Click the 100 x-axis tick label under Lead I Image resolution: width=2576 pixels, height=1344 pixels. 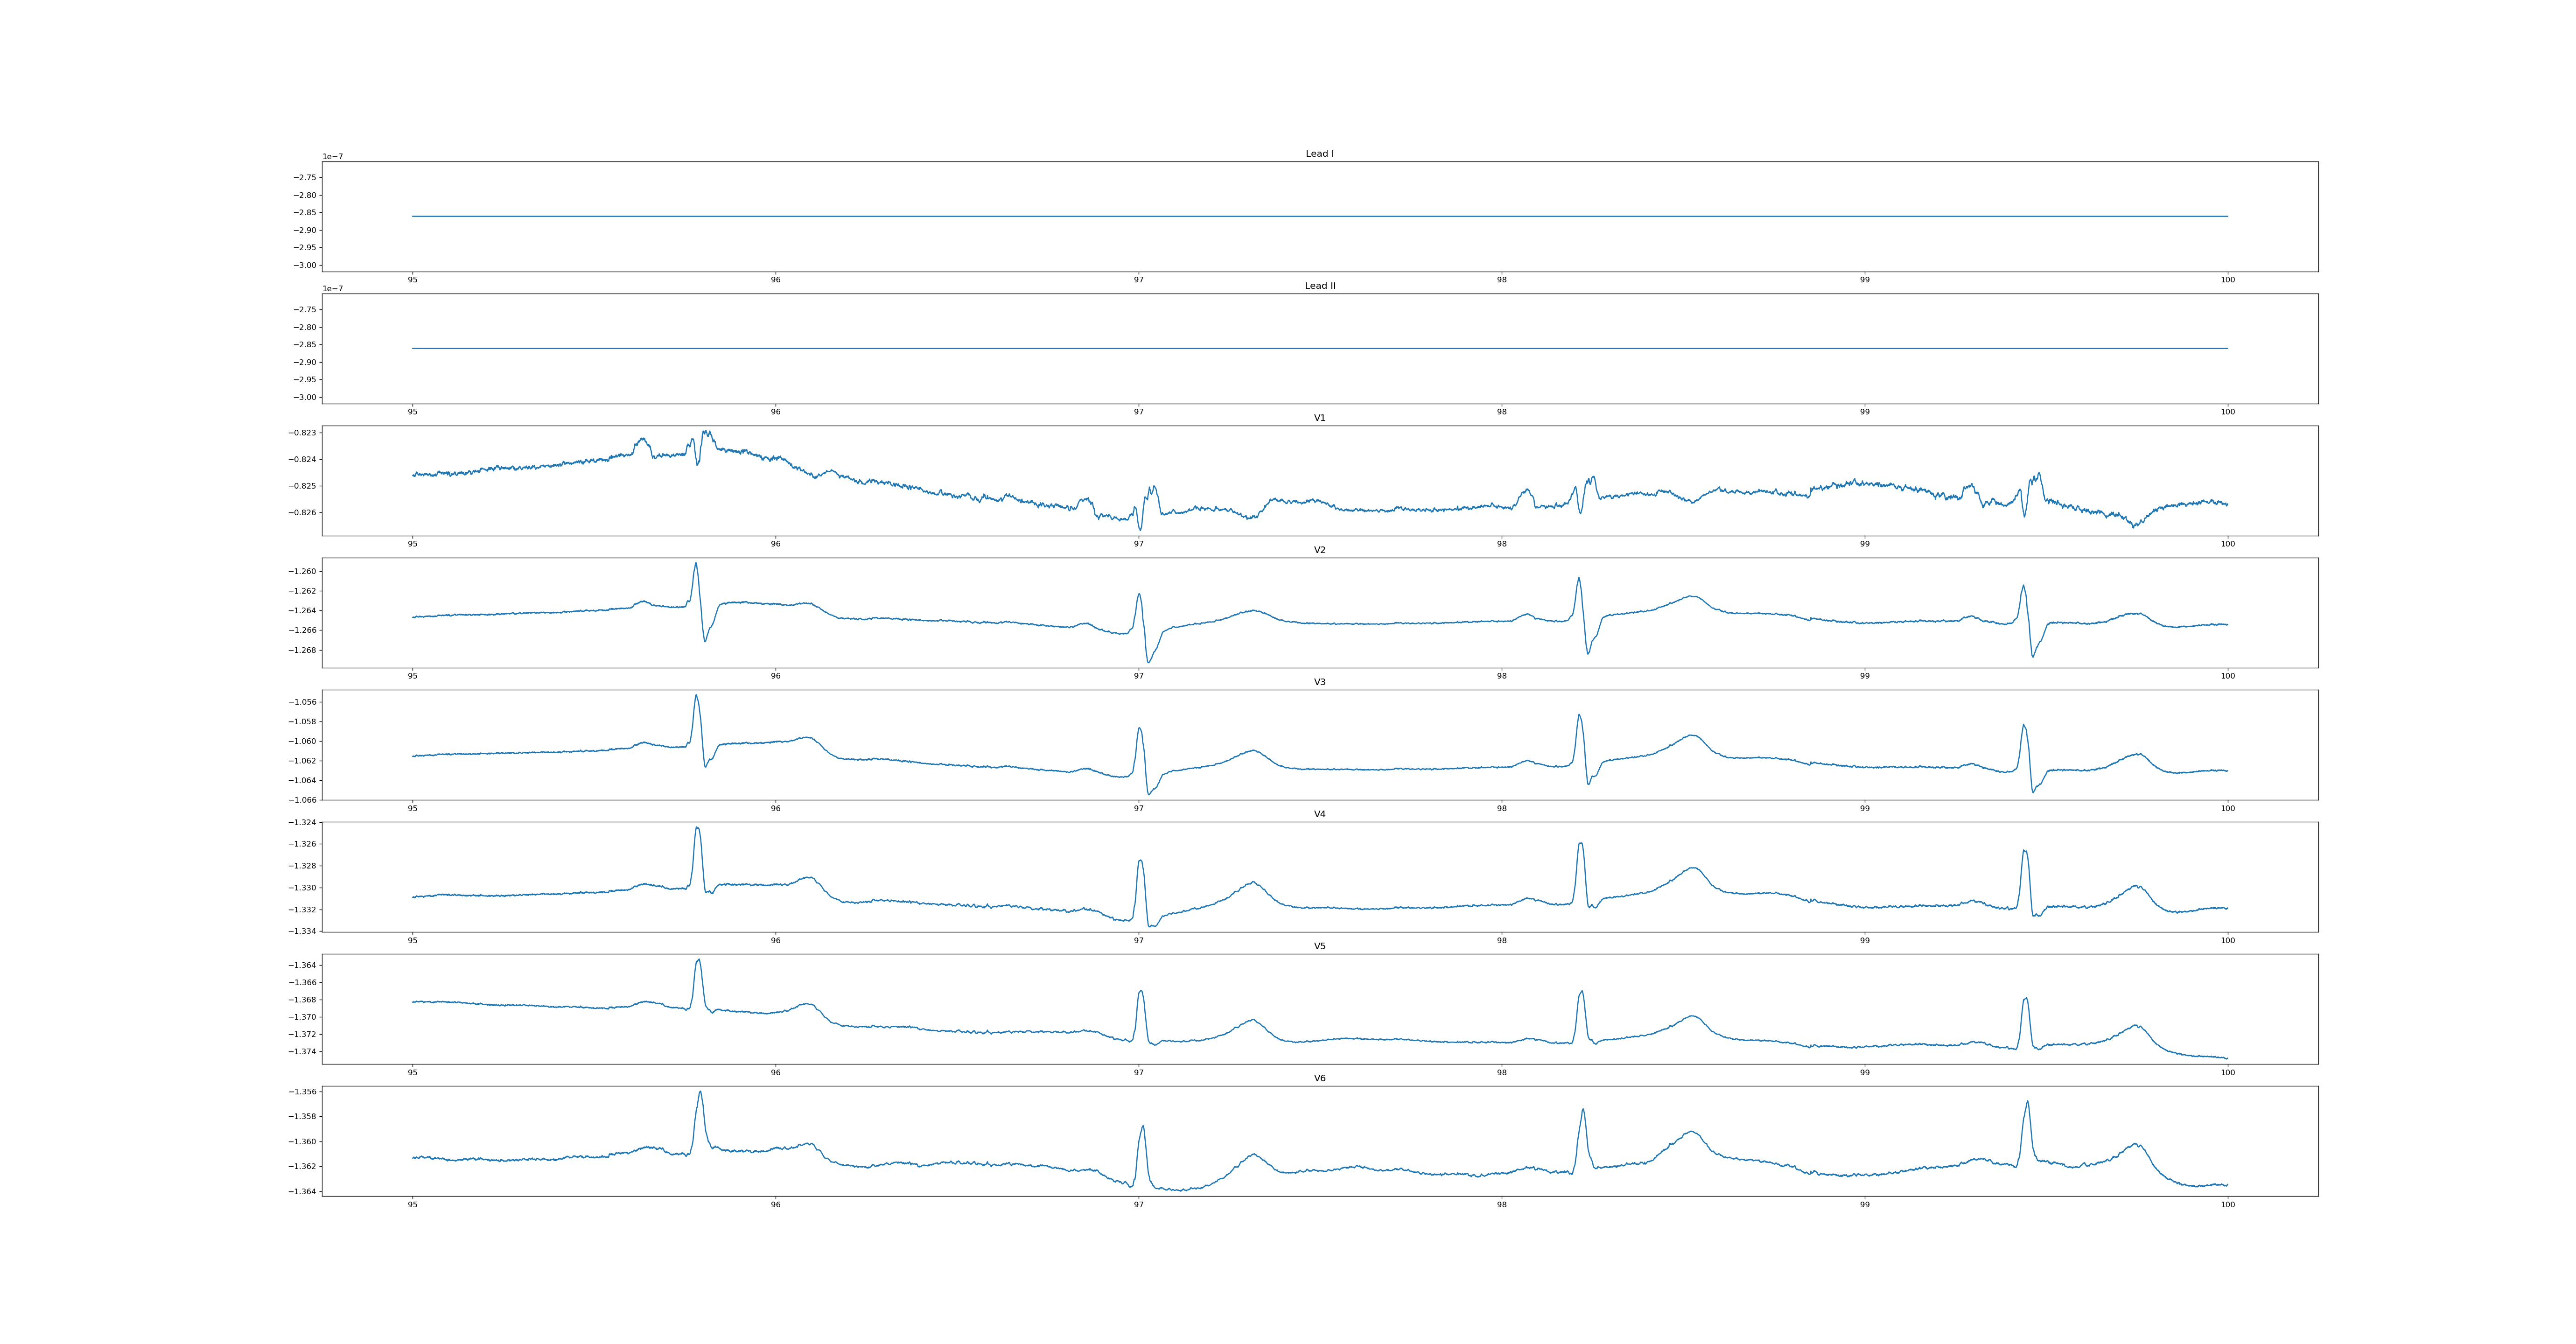tap(2227, 280)
